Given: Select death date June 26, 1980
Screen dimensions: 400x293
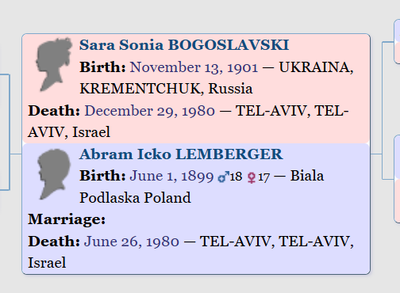Looking at the screenshot, I should pyautogui.click(x=132, y=242).
